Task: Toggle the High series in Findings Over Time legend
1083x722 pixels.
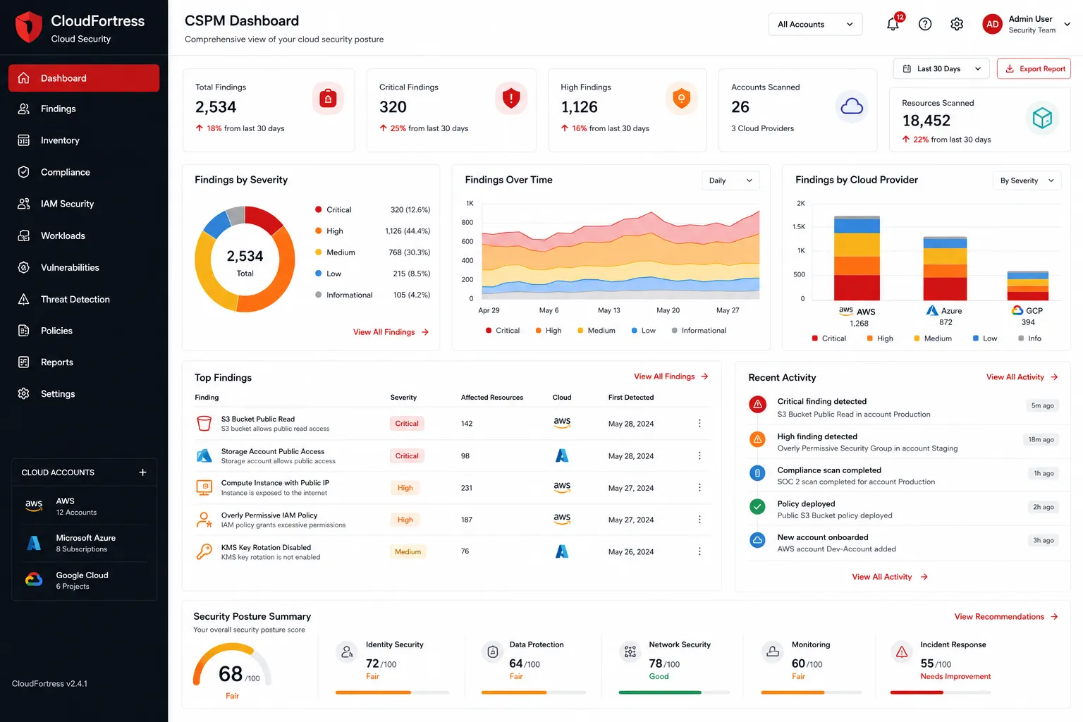Action: (x=549, y=331)
